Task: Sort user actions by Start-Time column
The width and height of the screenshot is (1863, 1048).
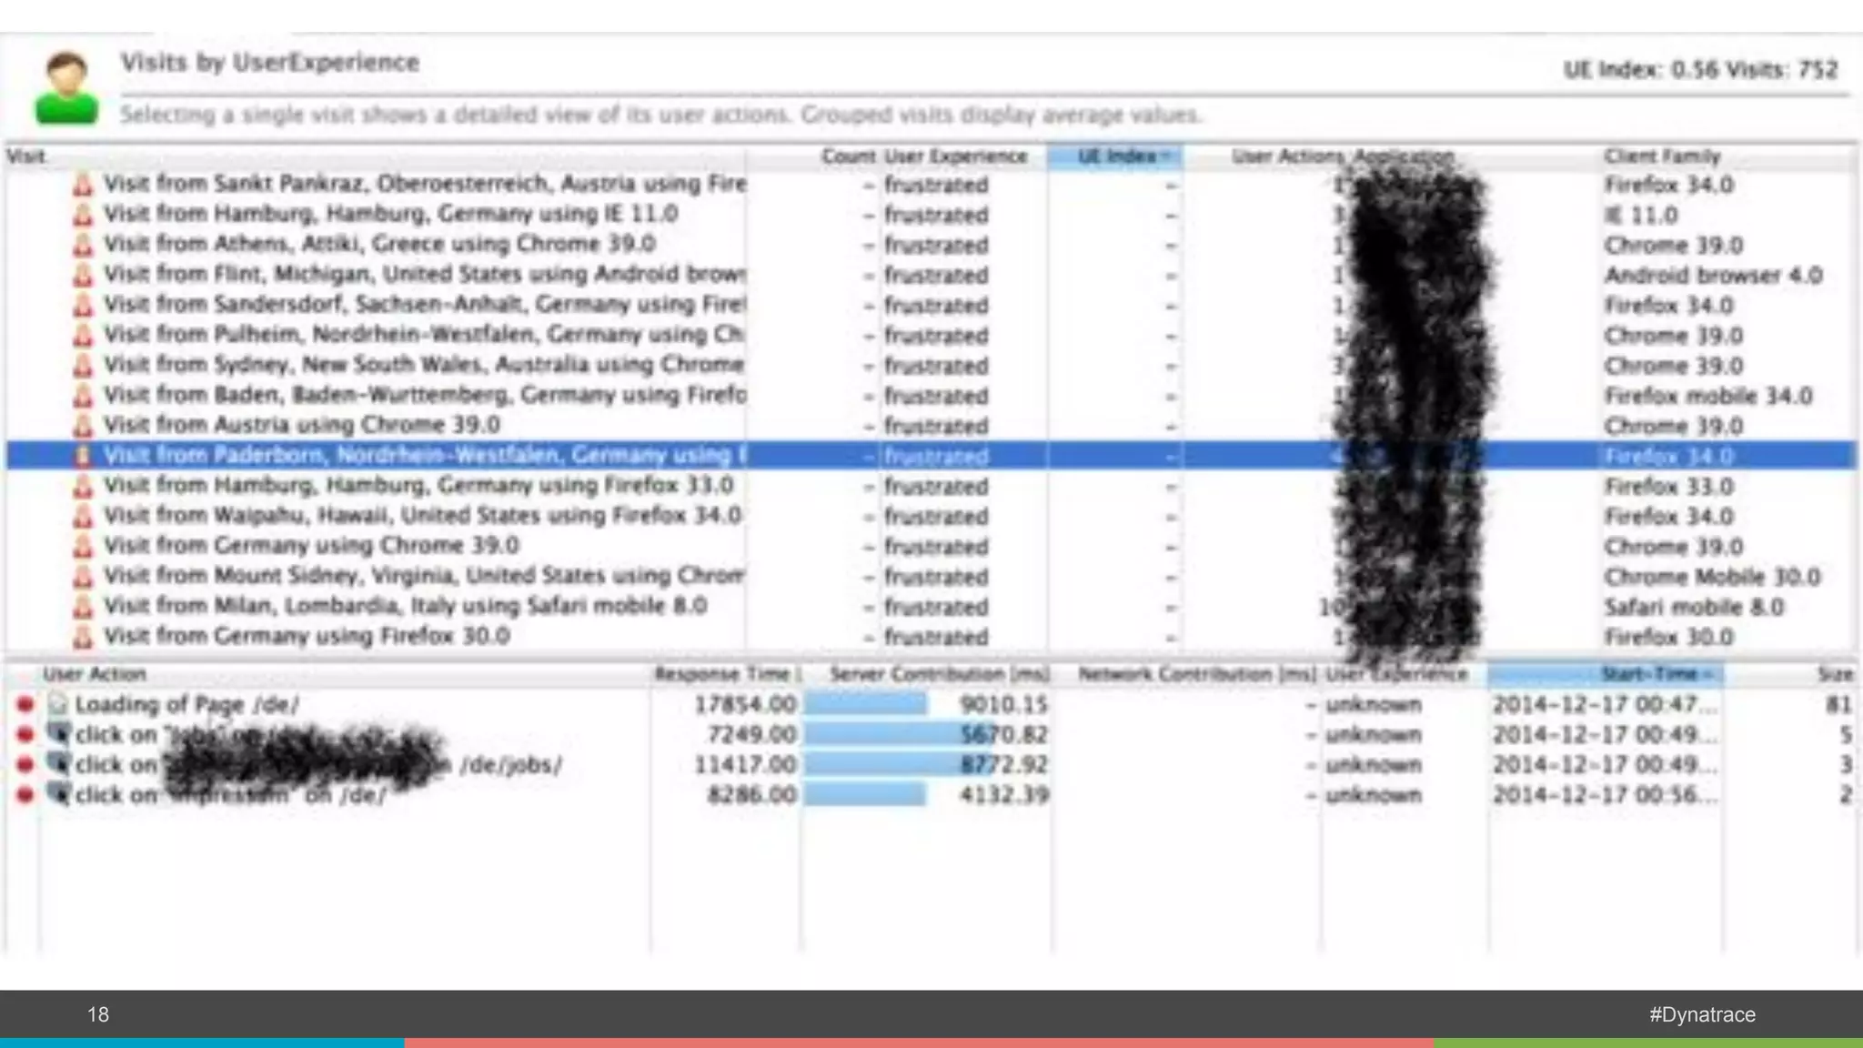Action: tap(1606, 674)
